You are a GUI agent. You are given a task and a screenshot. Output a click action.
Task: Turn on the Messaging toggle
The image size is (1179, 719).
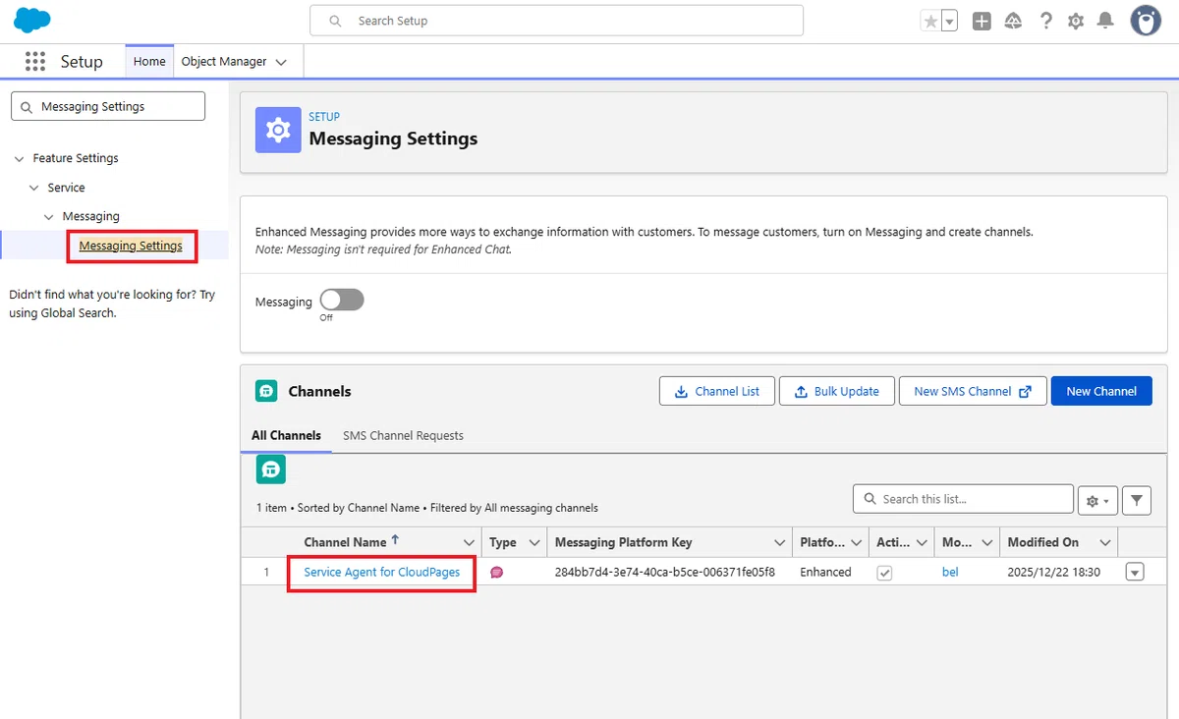tap(342, 301)
